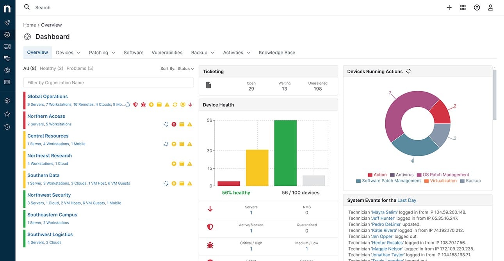
Task: Click the green bar in Device Health chart
Action: (285, 153)
